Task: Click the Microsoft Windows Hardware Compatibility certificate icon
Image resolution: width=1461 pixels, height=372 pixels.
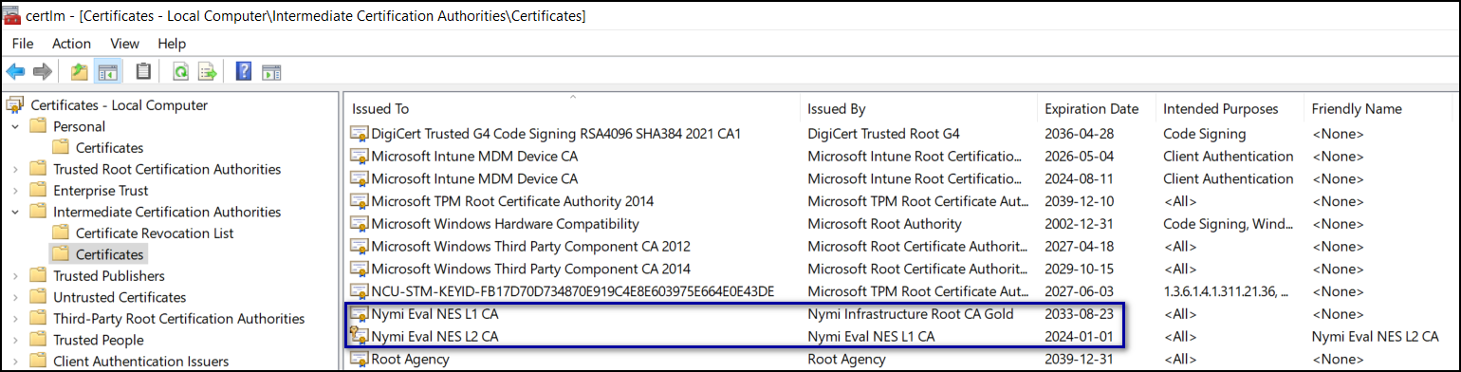Action: [360, 224]
